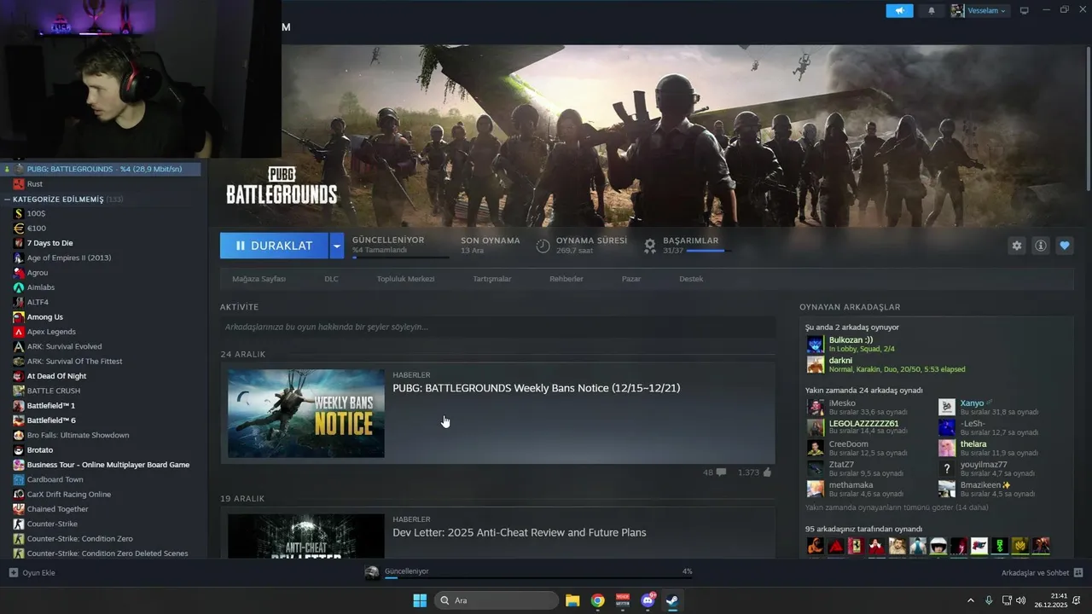Open Topluluk Merkezi tab
1092x614 pixels.
[405, 279]
